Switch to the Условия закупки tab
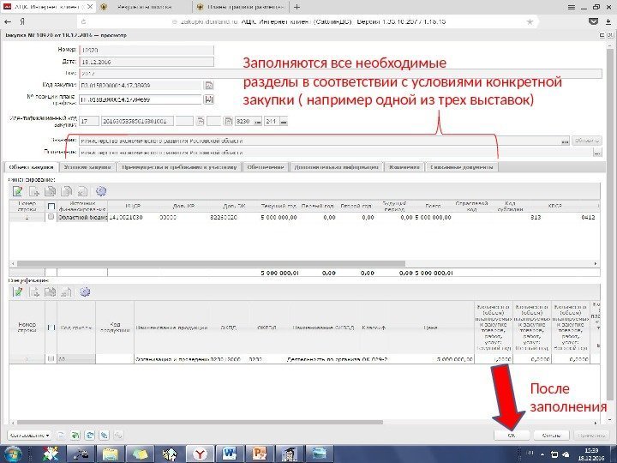Image resolution: width=617 pixels, height=463 pixels. pos(87,167)
